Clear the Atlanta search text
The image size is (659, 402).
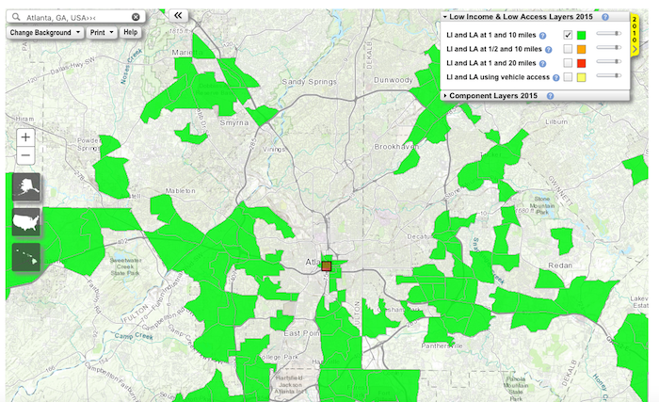click(x=136, y=17)
